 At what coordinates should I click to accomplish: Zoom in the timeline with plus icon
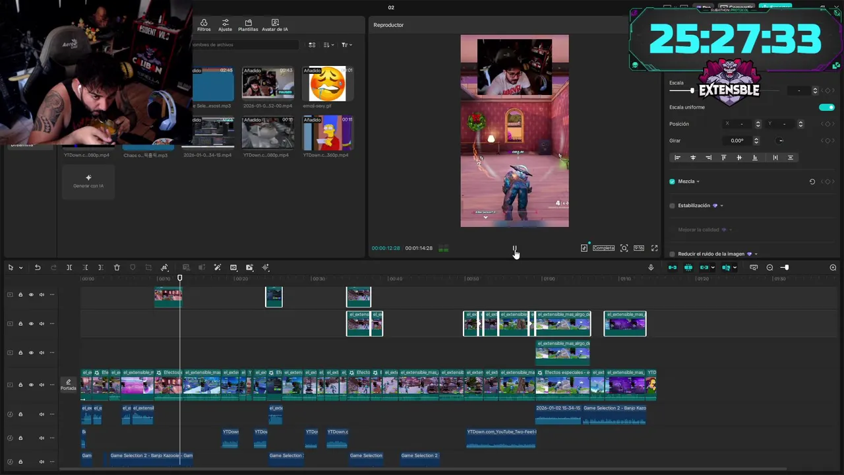pyautogui.click(x=833, y=268)
